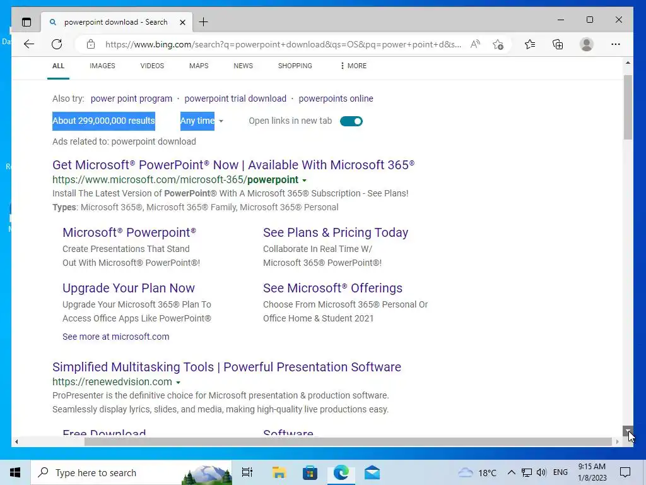Click the horizontal scrollbar thumb

pos(348,441)
